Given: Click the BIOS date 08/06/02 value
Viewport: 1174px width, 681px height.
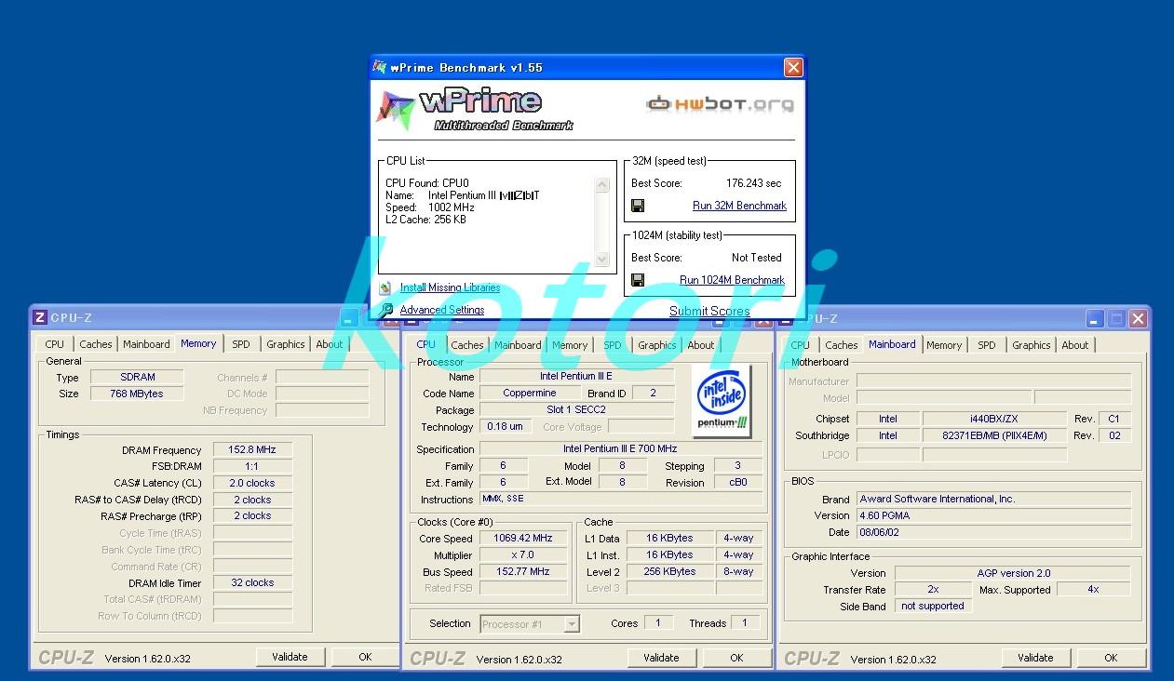Looking at the screenshot, I should [x=993, y=533].
